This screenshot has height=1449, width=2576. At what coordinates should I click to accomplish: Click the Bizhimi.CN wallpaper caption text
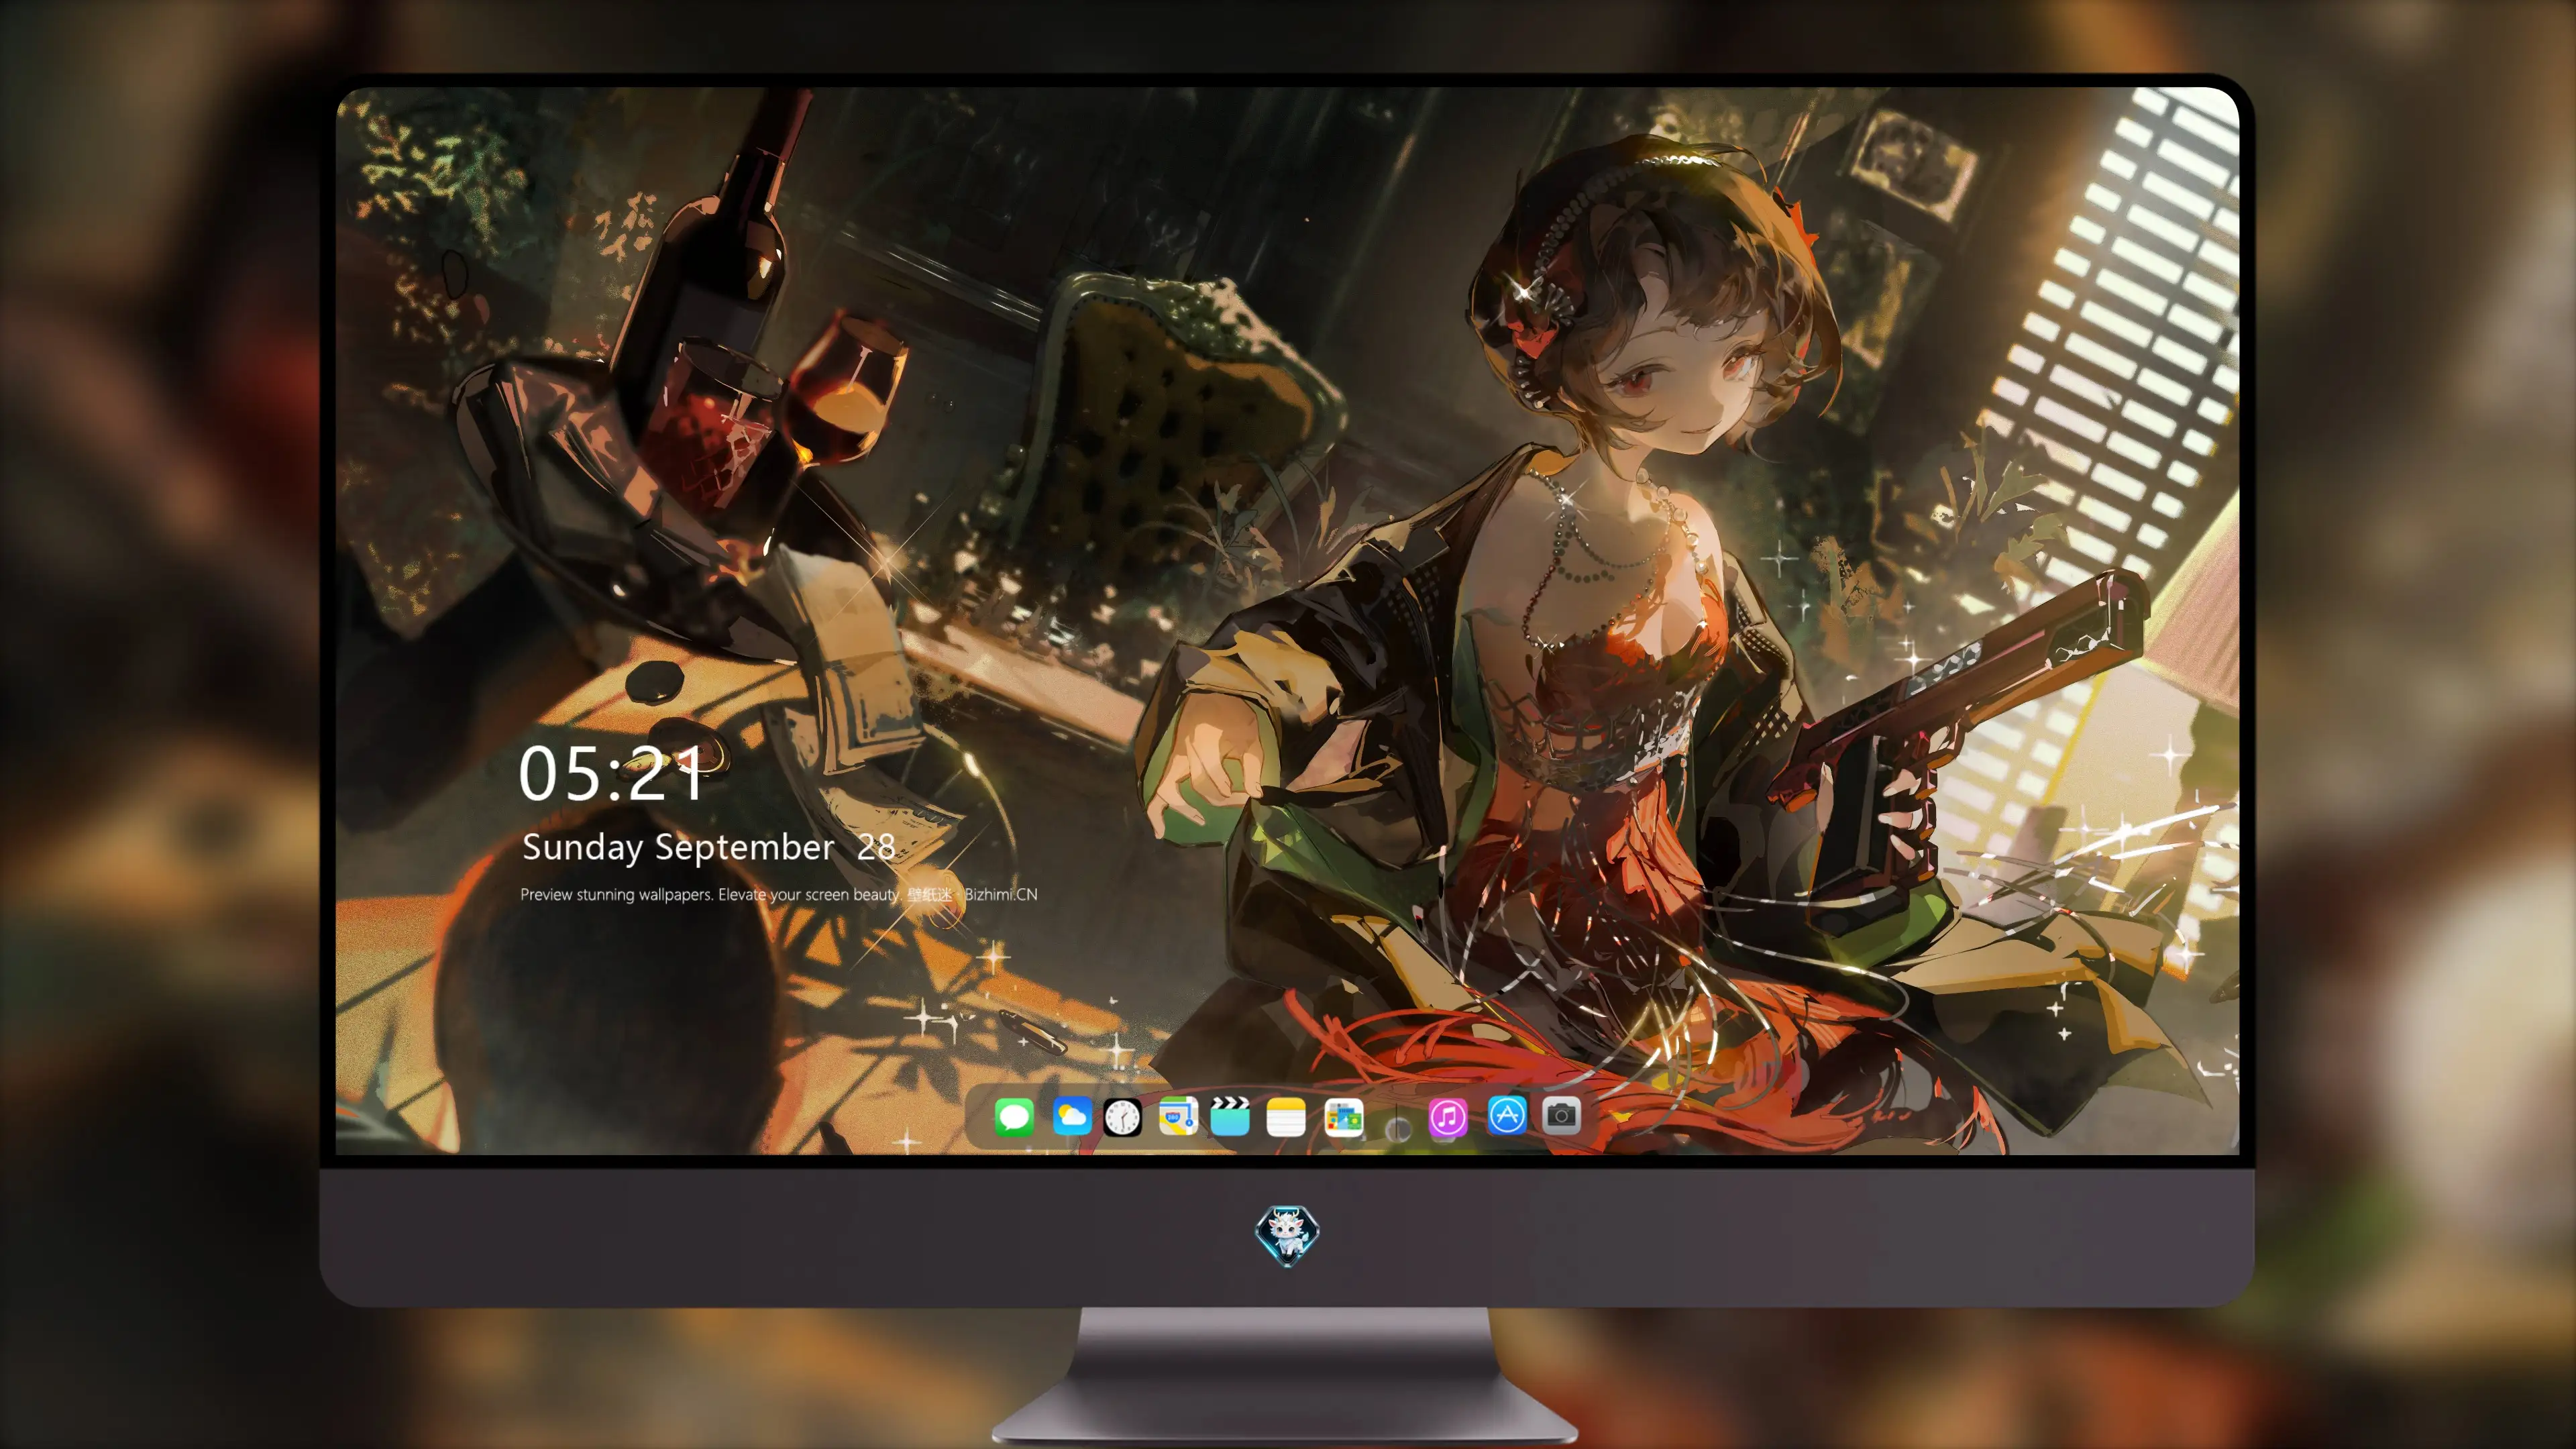tap(779, 894)
